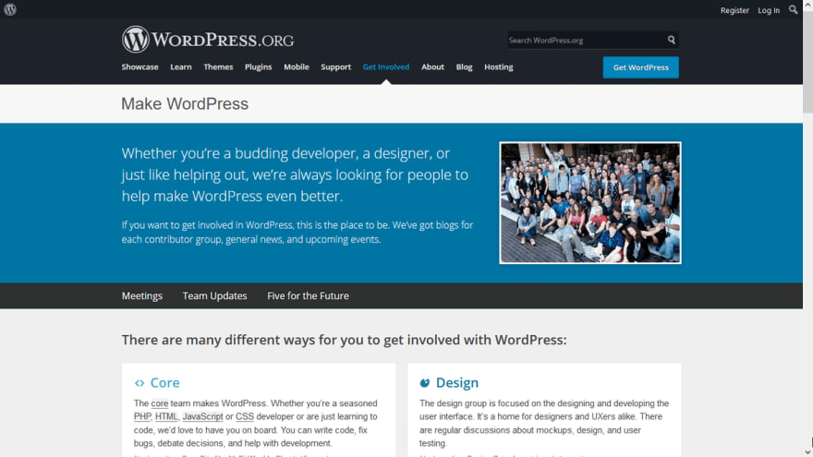The image size is (813, 457).
Task: Click the Get WordPress button
Action: (x=640, y=67)
